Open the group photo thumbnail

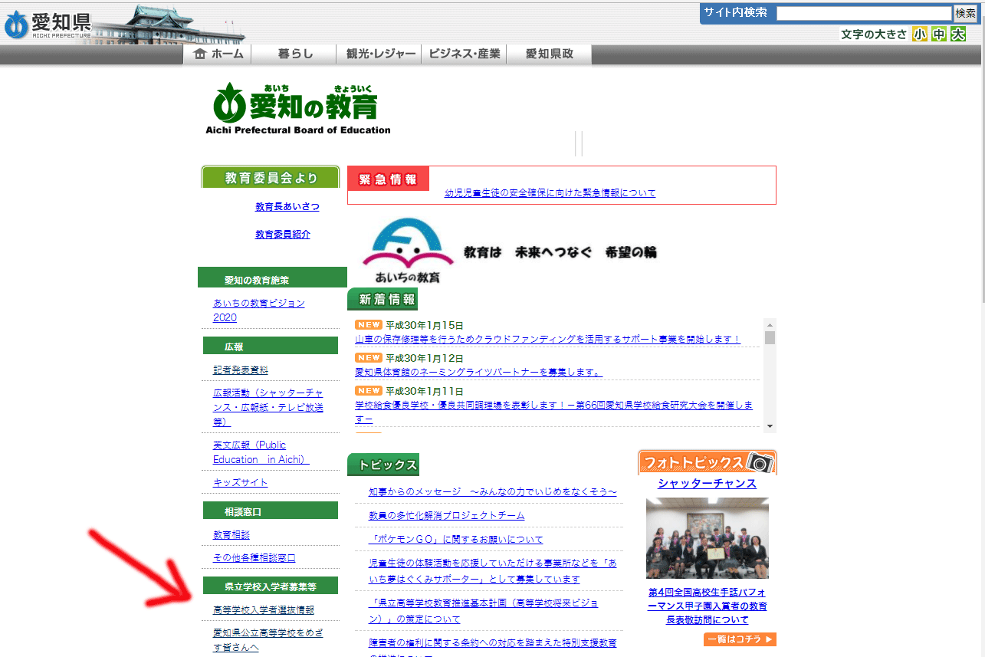[x=707, y=537]
